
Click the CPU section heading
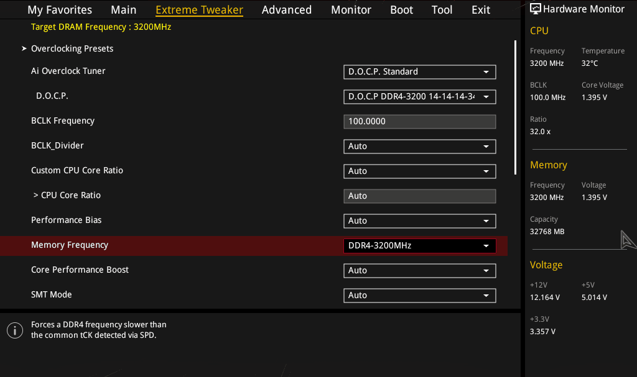[x=539, y=31]
